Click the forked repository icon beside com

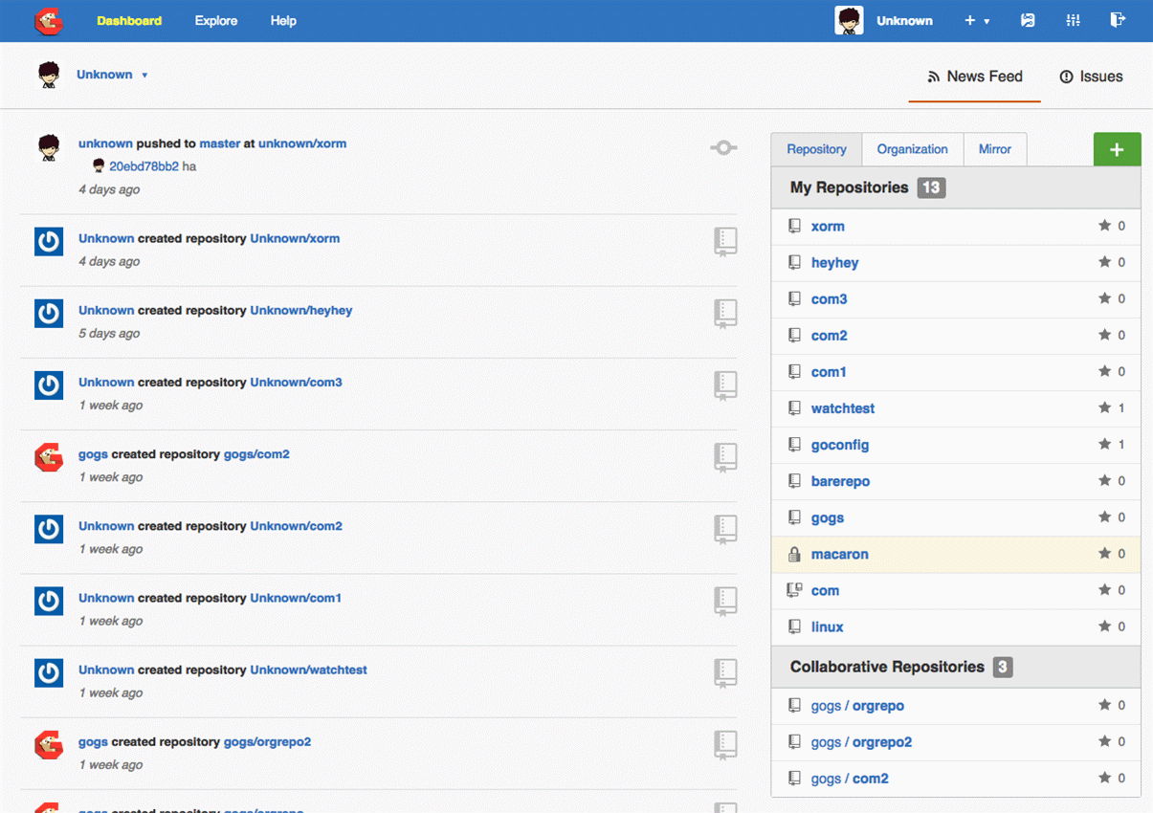click(x=794, y=589)
